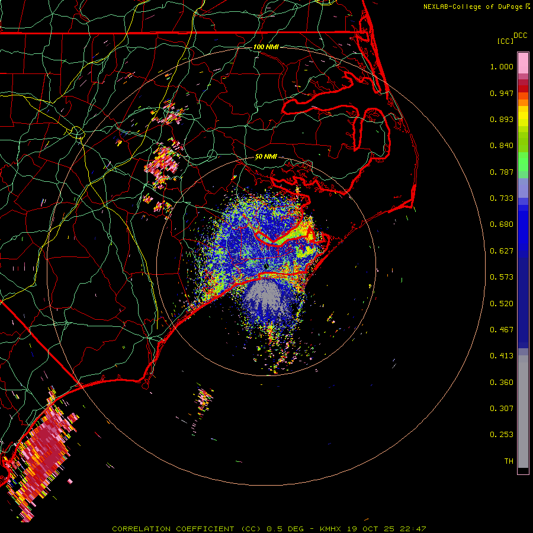The height and width of the screenshot is (533, 533).
Task: Click the 0.947 color scale value
Action: coord(502,93)
